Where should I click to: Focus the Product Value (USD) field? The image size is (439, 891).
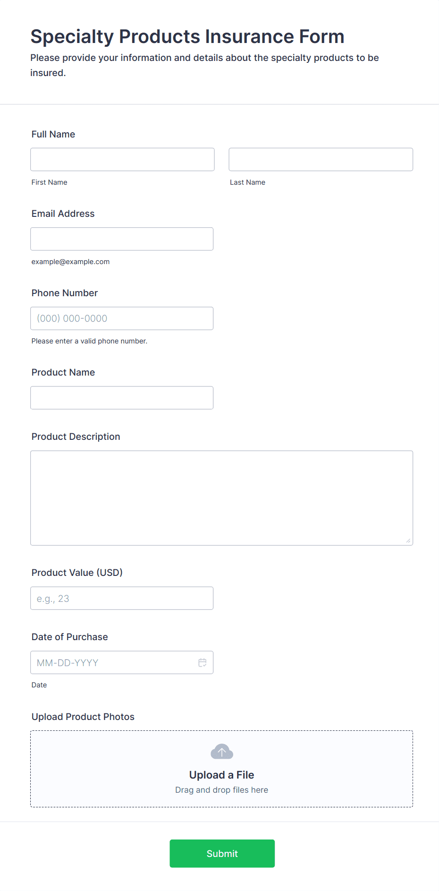coord(122,598)
